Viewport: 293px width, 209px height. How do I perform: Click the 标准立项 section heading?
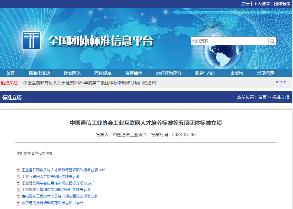[x=12, y=98]
